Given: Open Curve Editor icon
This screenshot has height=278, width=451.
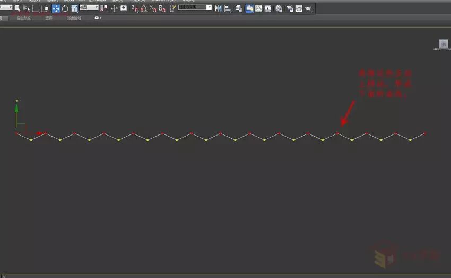Looking at the screenshot, I should (x=258, y=8).
